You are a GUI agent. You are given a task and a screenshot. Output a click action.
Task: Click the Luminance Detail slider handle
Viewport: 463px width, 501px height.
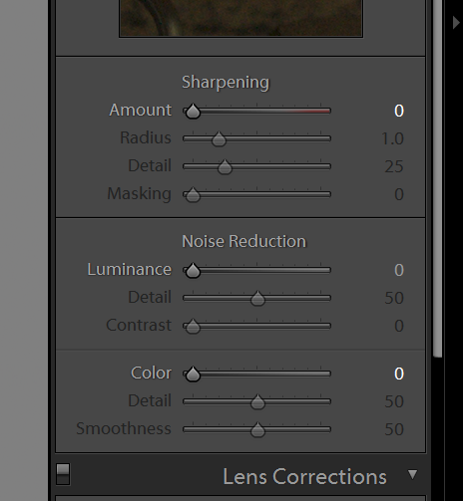pos(257,299)
